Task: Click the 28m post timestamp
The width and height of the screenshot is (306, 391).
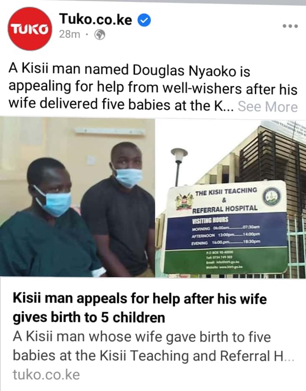Action: pyautogui.click(x=70, y=34)
